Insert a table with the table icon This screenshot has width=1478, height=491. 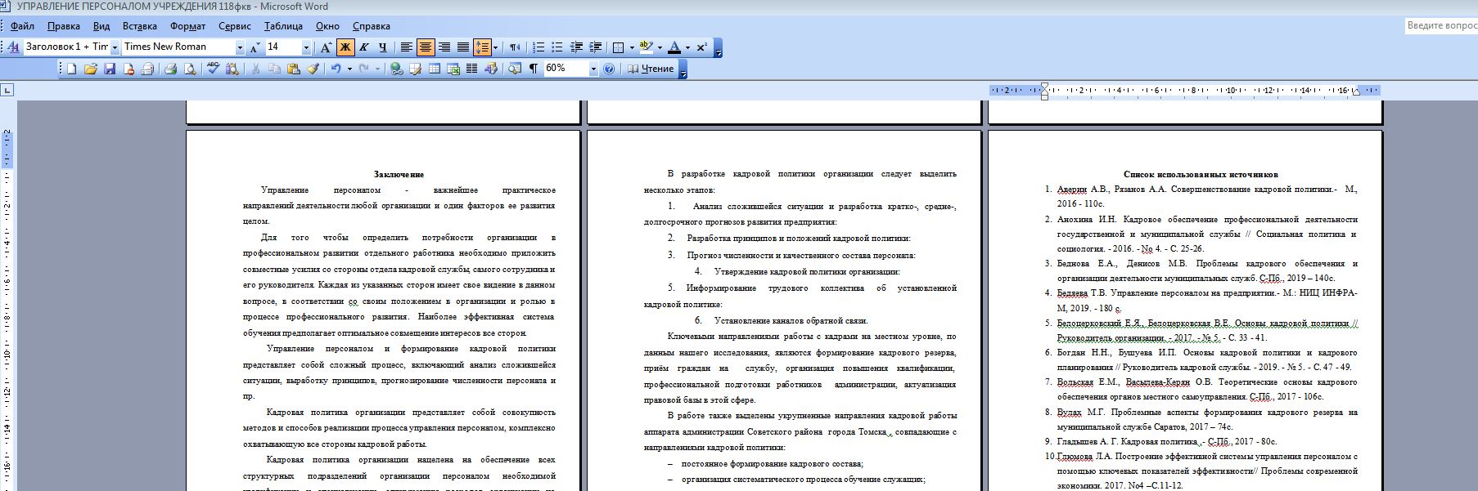click(x=435, y=69)
